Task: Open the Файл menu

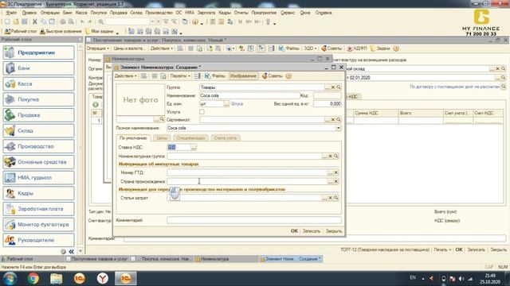Action: [11, 13]
